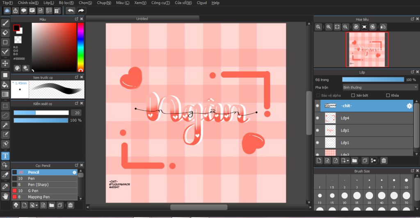The height and width of the screenshot is (218, 420).
Task: Float the Kiểm soát cọ panel
Action: tap(77, 103)
